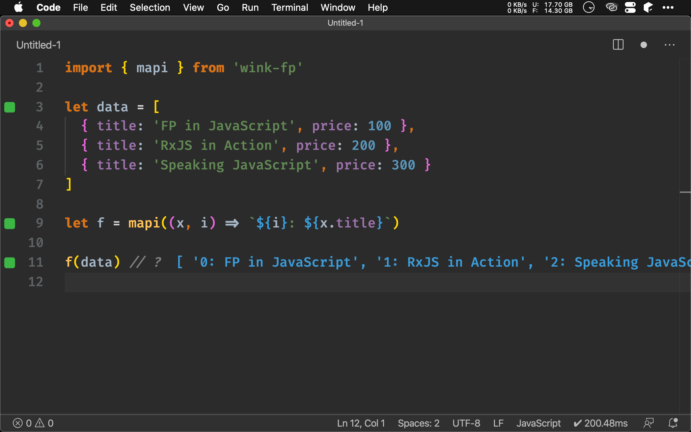
Task: Click the network speed monitor readout
Action: click(x=517, y=7)
